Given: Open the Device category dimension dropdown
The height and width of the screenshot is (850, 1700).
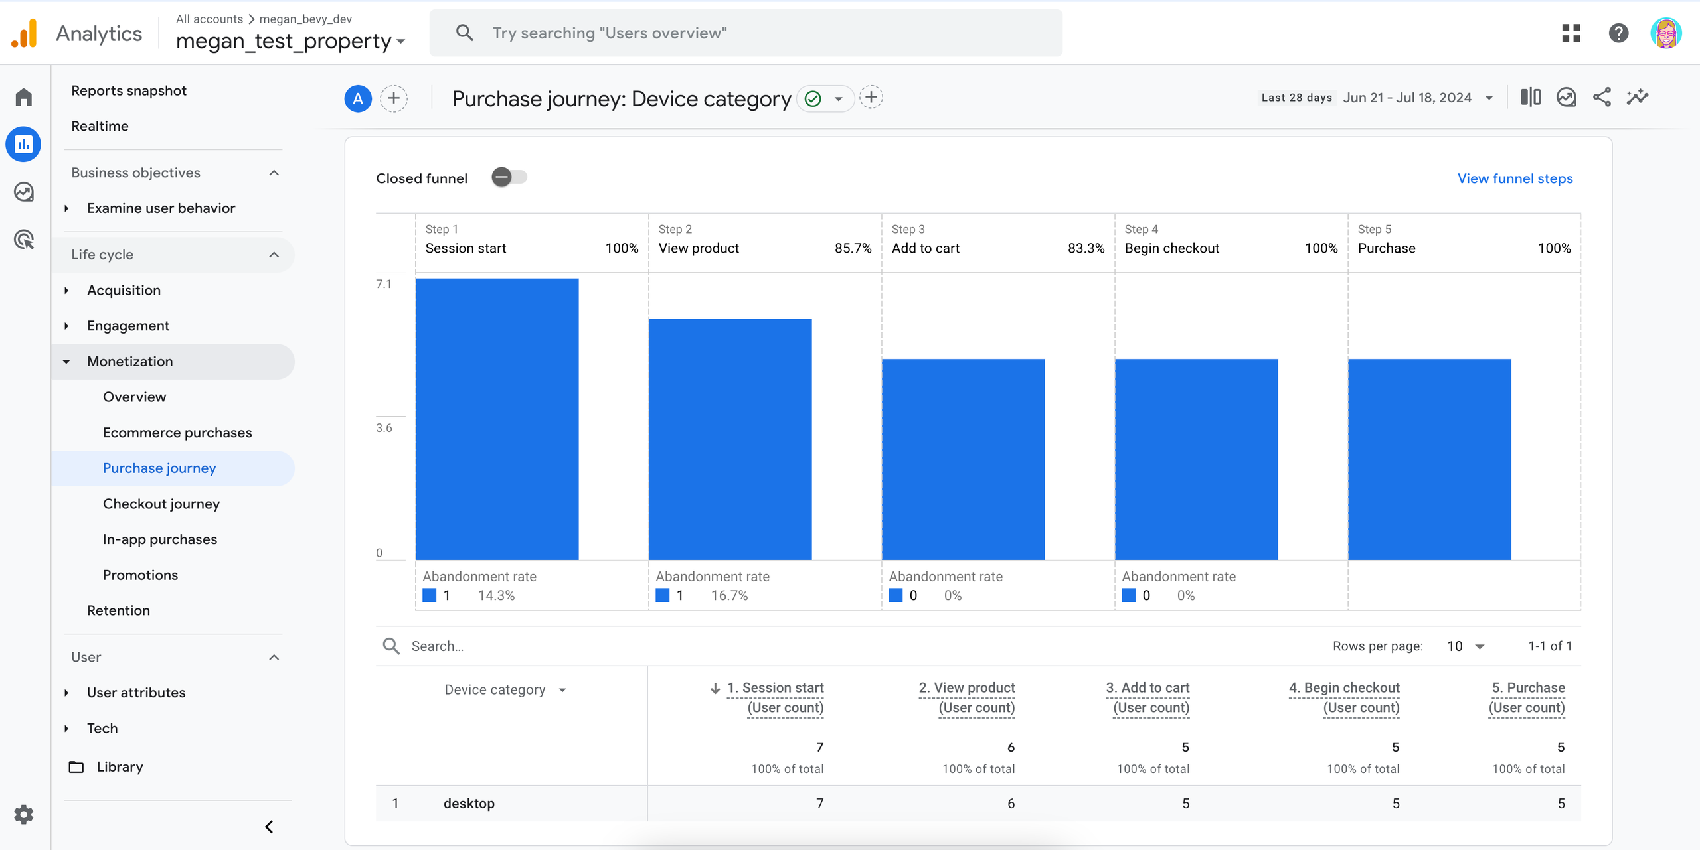Looking at the screenshot, I should [x=505, y=690].
